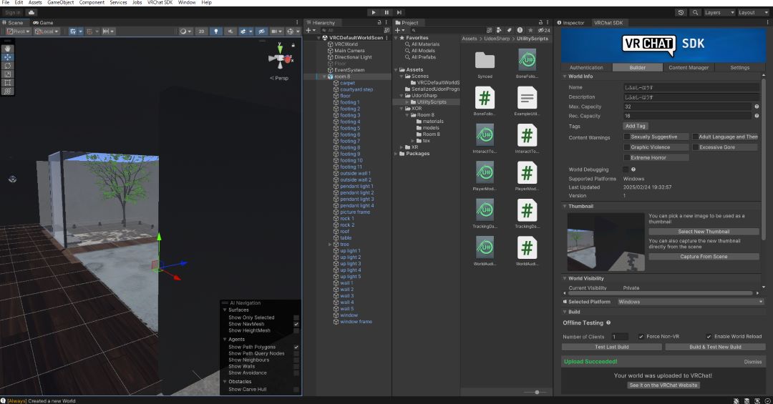Image resolution: width=773 pixels, height=404 pixels.
Task: Select the ExampleUtil text asset icon
Action: coord(527,98)
